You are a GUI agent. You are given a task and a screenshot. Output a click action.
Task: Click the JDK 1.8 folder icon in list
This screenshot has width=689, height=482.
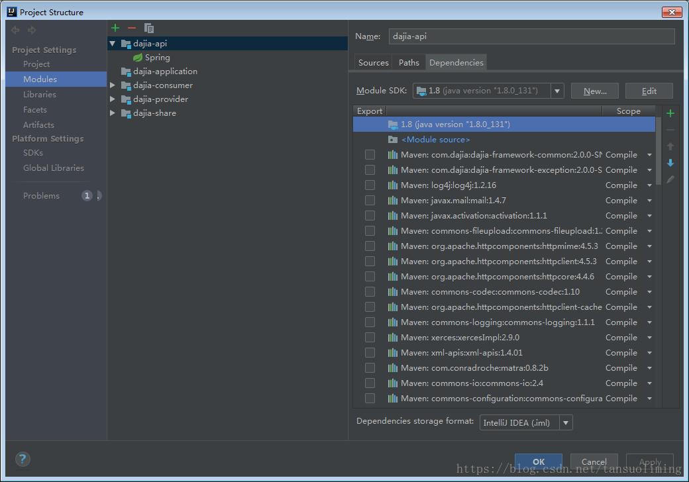393,124
